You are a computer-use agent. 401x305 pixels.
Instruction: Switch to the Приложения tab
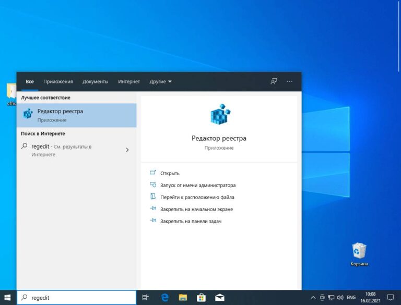(x=58, y=81)
